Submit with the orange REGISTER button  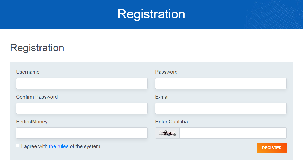coord(272,148)
